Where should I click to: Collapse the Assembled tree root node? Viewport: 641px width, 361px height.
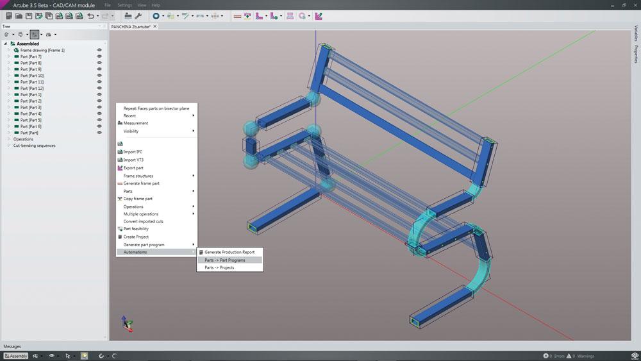[x=5, y=44]
